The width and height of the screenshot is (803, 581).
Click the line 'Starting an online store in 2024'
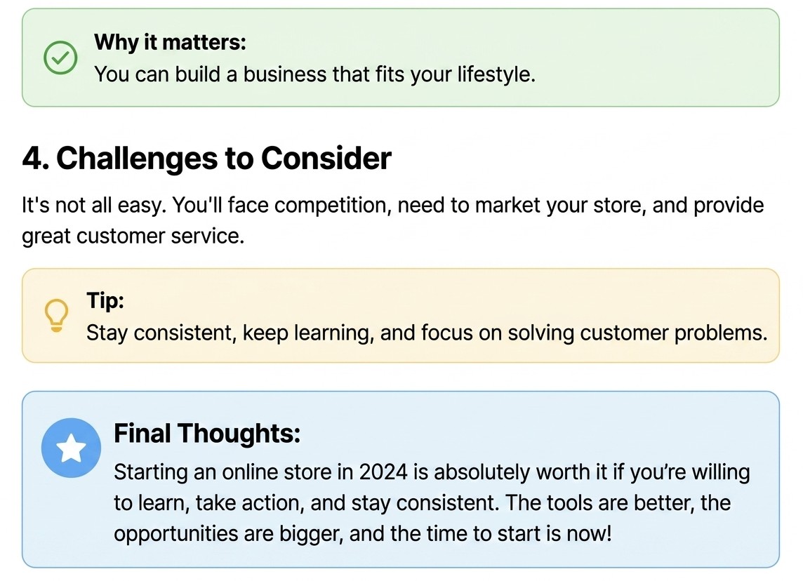(432, 472)
